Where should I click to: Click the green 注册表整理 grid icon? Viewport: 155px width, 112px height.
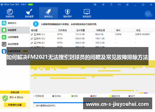pyautogui.click(x=4, y=37)
